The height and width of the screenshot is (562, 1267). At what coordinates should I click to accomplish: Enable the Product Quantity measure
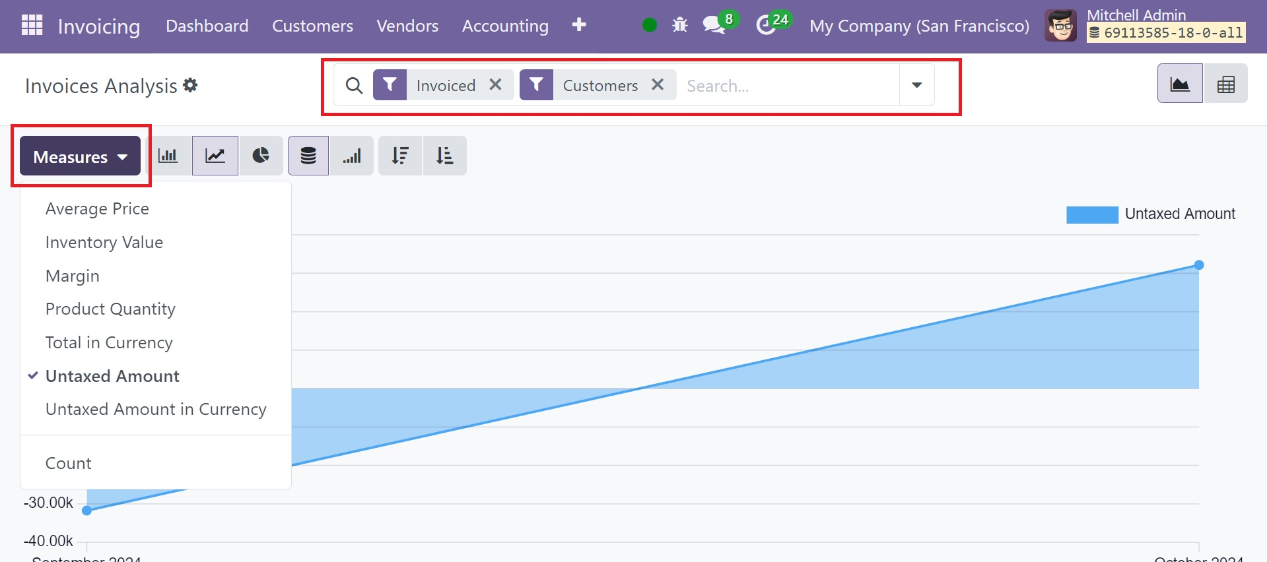tap(156, 309)
